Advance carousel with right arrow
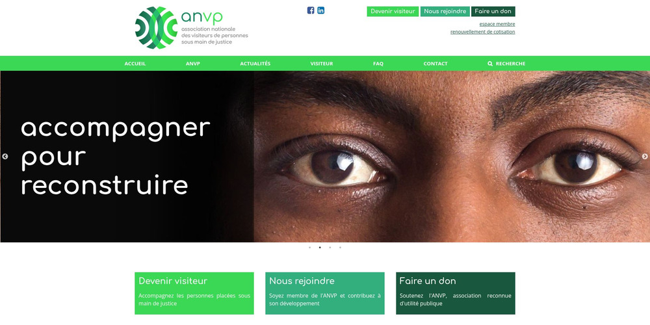 (645, 156)
